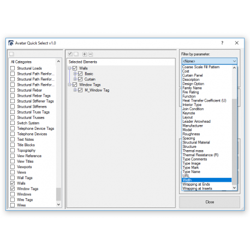Click the Close button
The width and height of the screenshot is (250, 250).
click(210, 202)
